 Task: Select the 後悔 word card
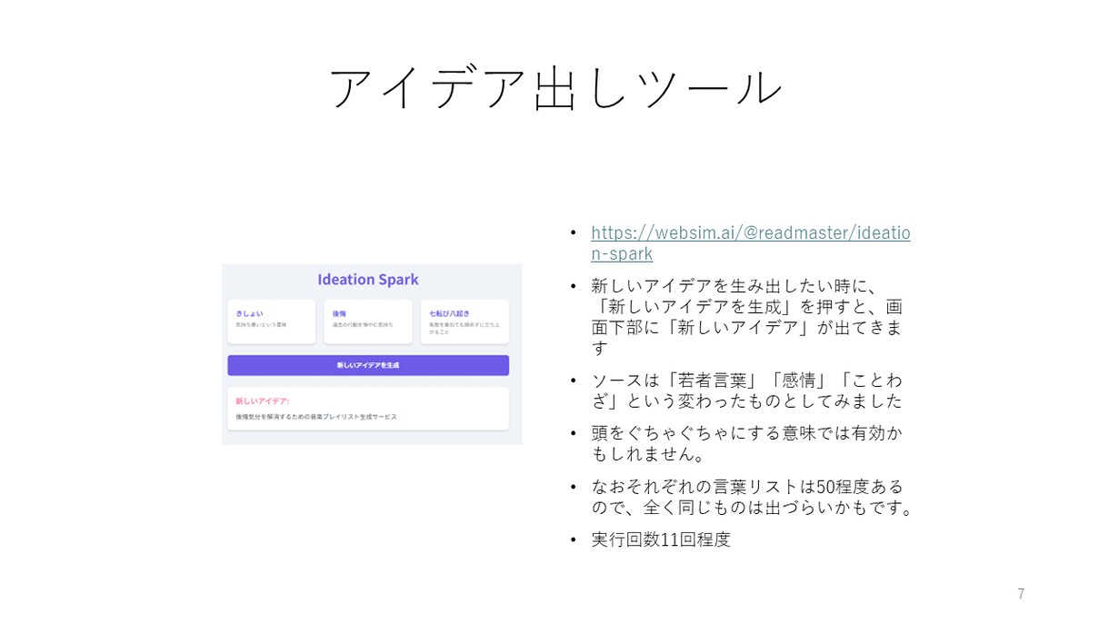367,321
